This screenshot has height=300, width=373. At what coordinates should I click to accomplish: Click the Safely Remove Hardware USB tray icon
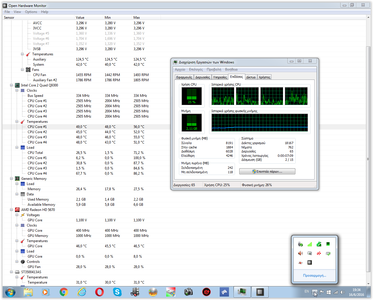click(x=301, y=244)
